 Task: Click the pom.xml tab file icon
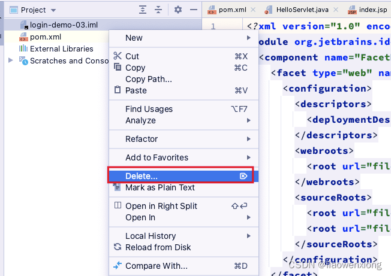click(212, 10)
